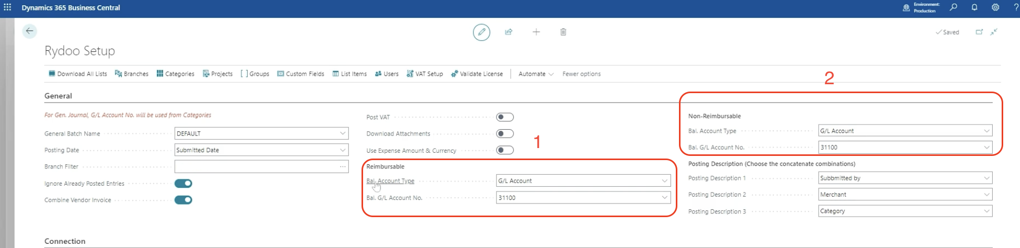Image resolution: width=1020 pixels, height=248 pixels.
Task: Click the share icon
Action: [x=508, y=32]
